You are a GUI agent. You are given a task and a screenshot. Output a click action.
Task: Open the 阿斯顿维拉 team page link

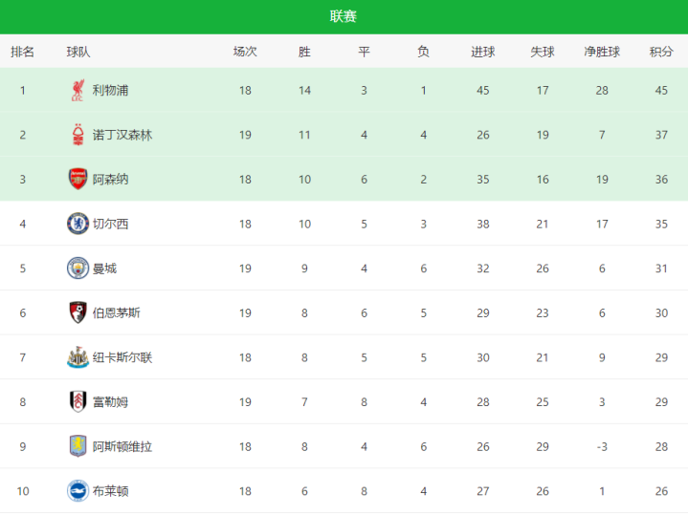[x=122, y=446]
